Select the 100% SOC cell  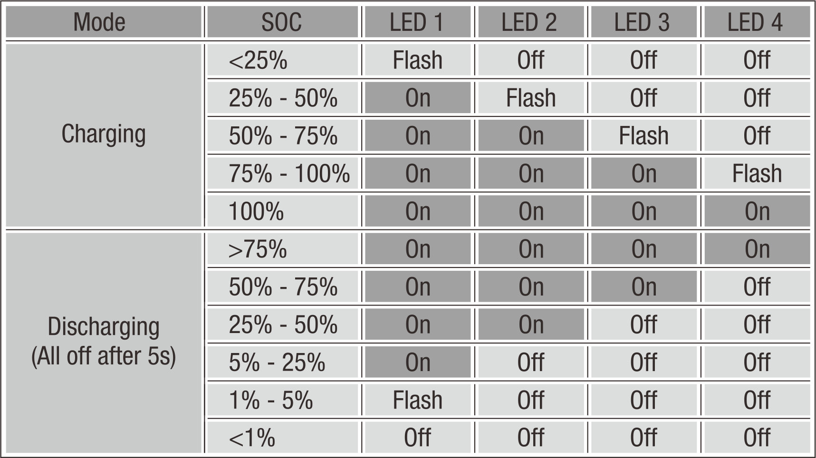coord(282,211)
